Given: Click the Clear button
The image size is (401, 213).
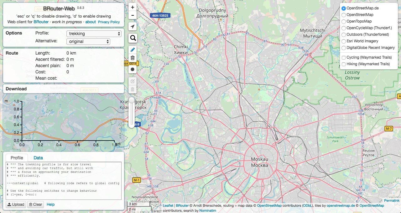Looking at the screenshot, I should [35, 205].
